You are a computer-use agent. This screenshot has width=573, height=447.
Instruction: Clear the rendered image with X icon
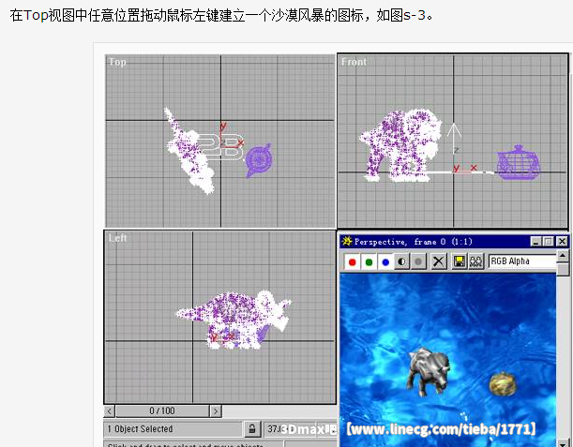438,261
